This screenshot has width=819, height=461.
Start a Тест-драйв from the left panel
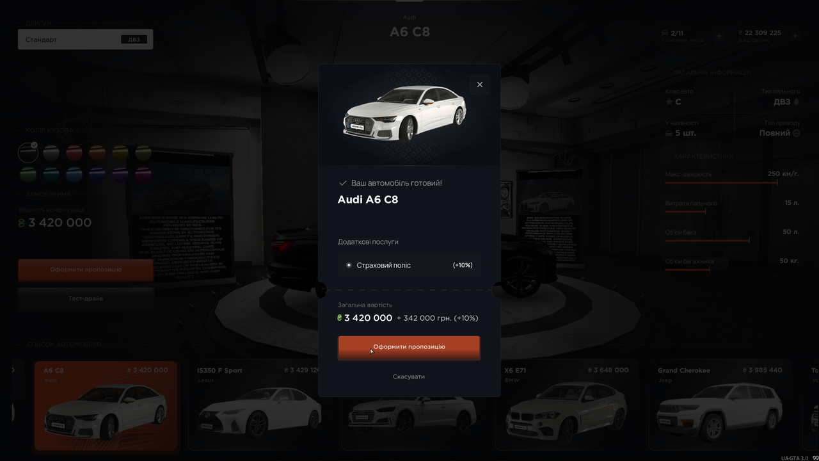(86, 299)
